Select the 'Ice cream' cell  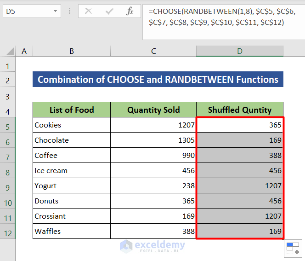(72, 171)
